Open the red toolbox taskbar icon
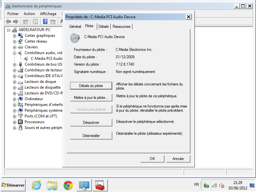The height and width of the screenshot is (192, 256). 100,186
